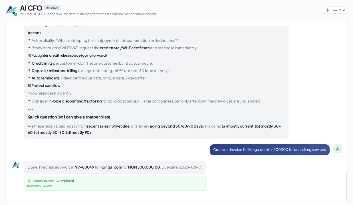Click the Quick question heading

[69, 117]
